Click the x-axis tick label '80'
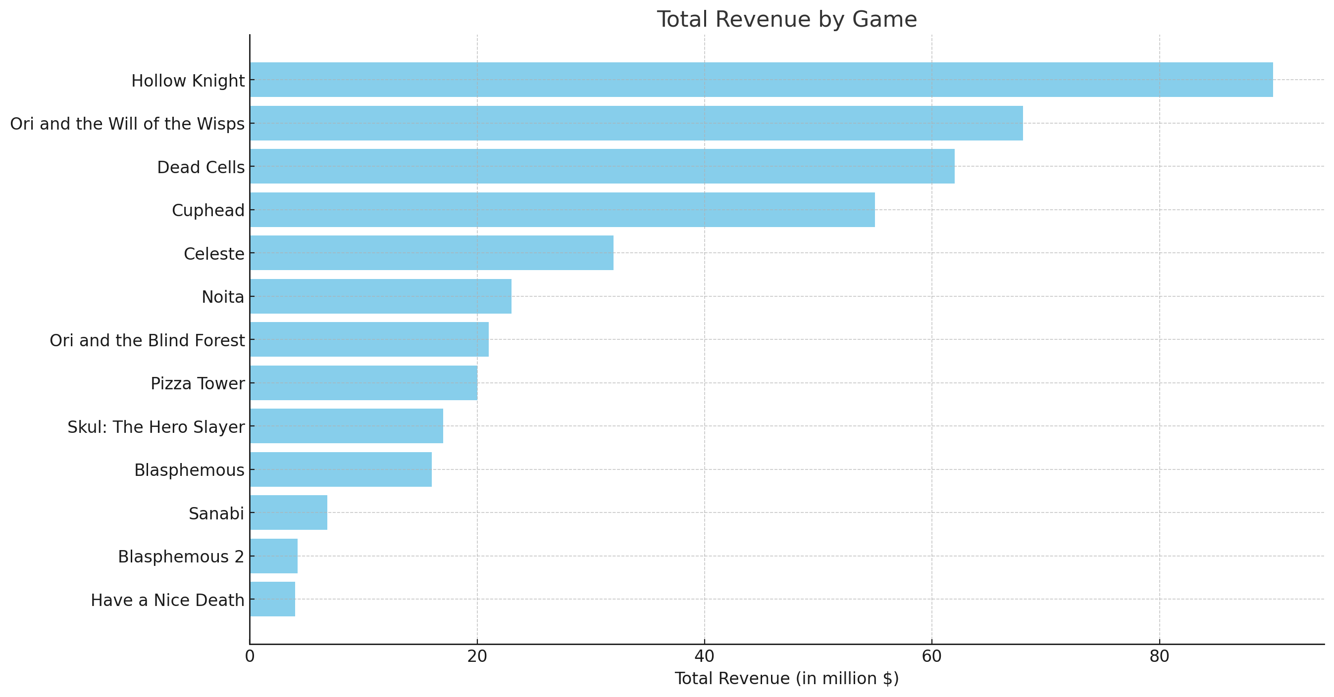The width and height of the screenshot is (1334, 697). coord(1159,656)
